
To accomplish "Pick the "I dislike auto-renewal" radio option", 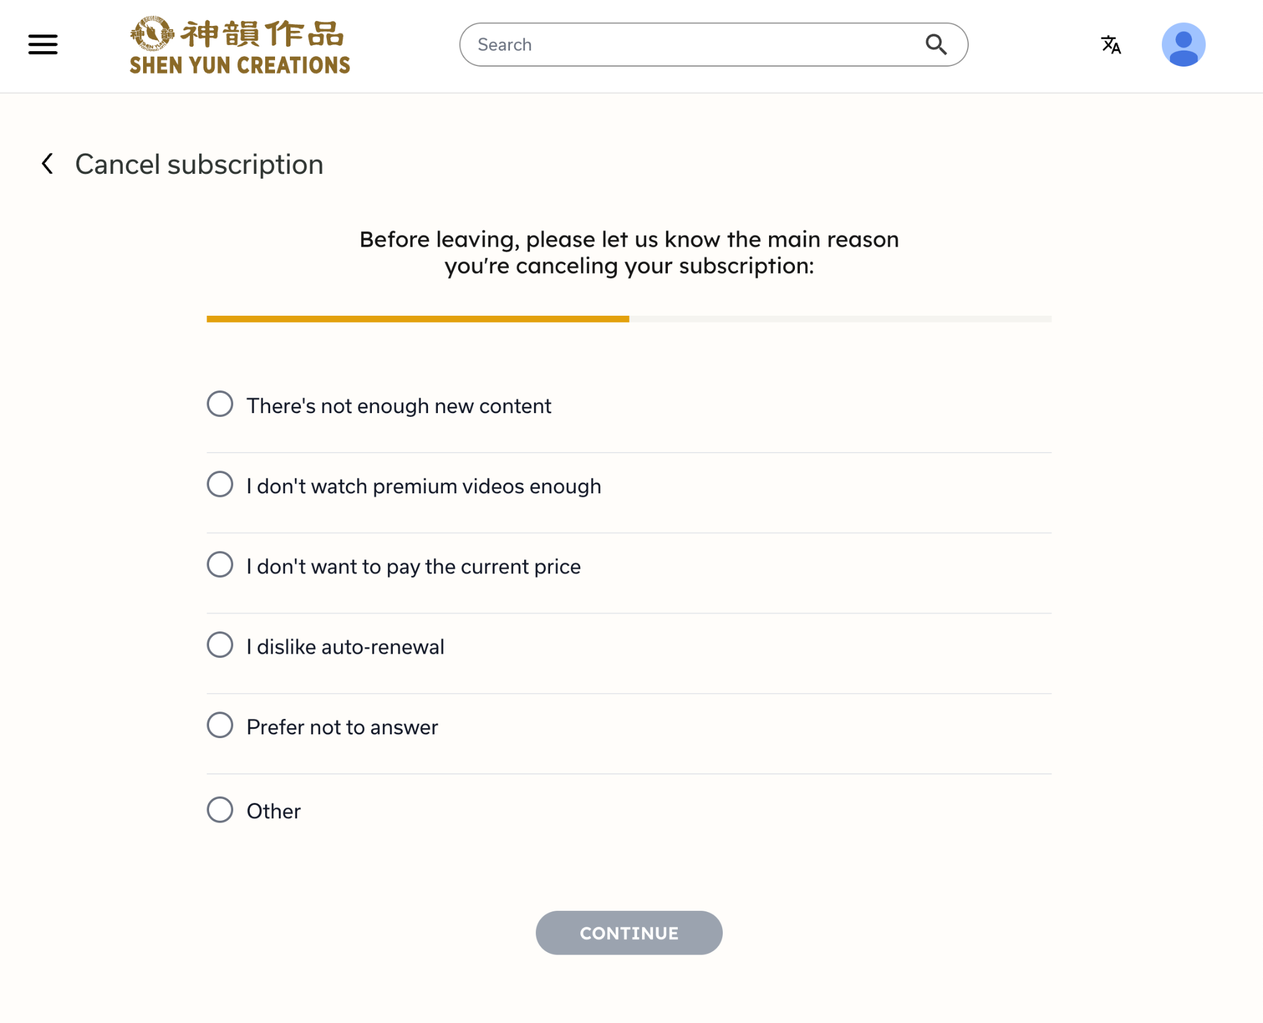I will click(x=220, y=645).
